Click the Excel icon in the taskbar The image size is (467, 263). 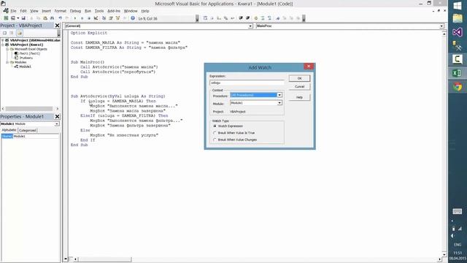coord(457,73)
